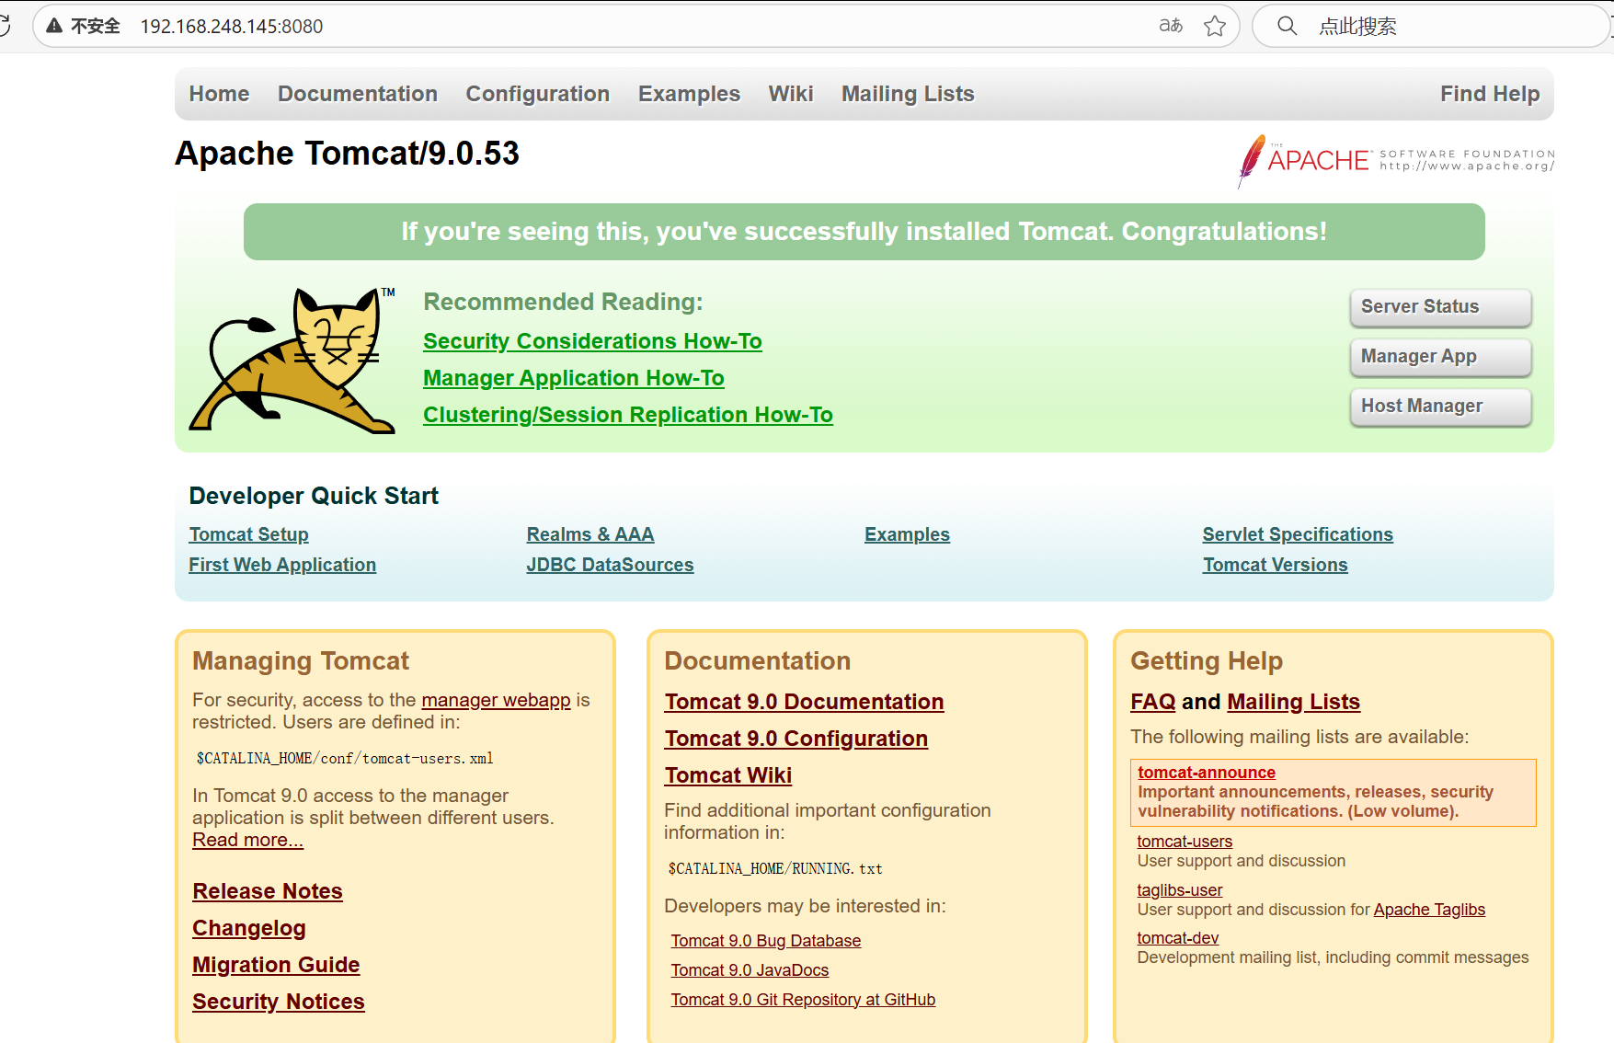Open Mailing Lists link in Getting Help
Image resolution: width=1614 pixels, height=1043 pixels.
click(1293, 702)
